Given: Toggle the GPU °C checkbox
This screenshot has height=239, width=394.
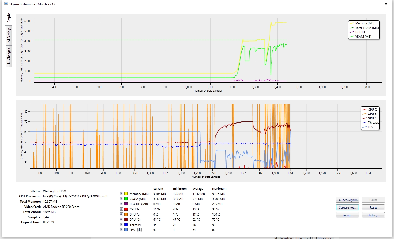Looking at the screenshot, I should pos(121,219).
